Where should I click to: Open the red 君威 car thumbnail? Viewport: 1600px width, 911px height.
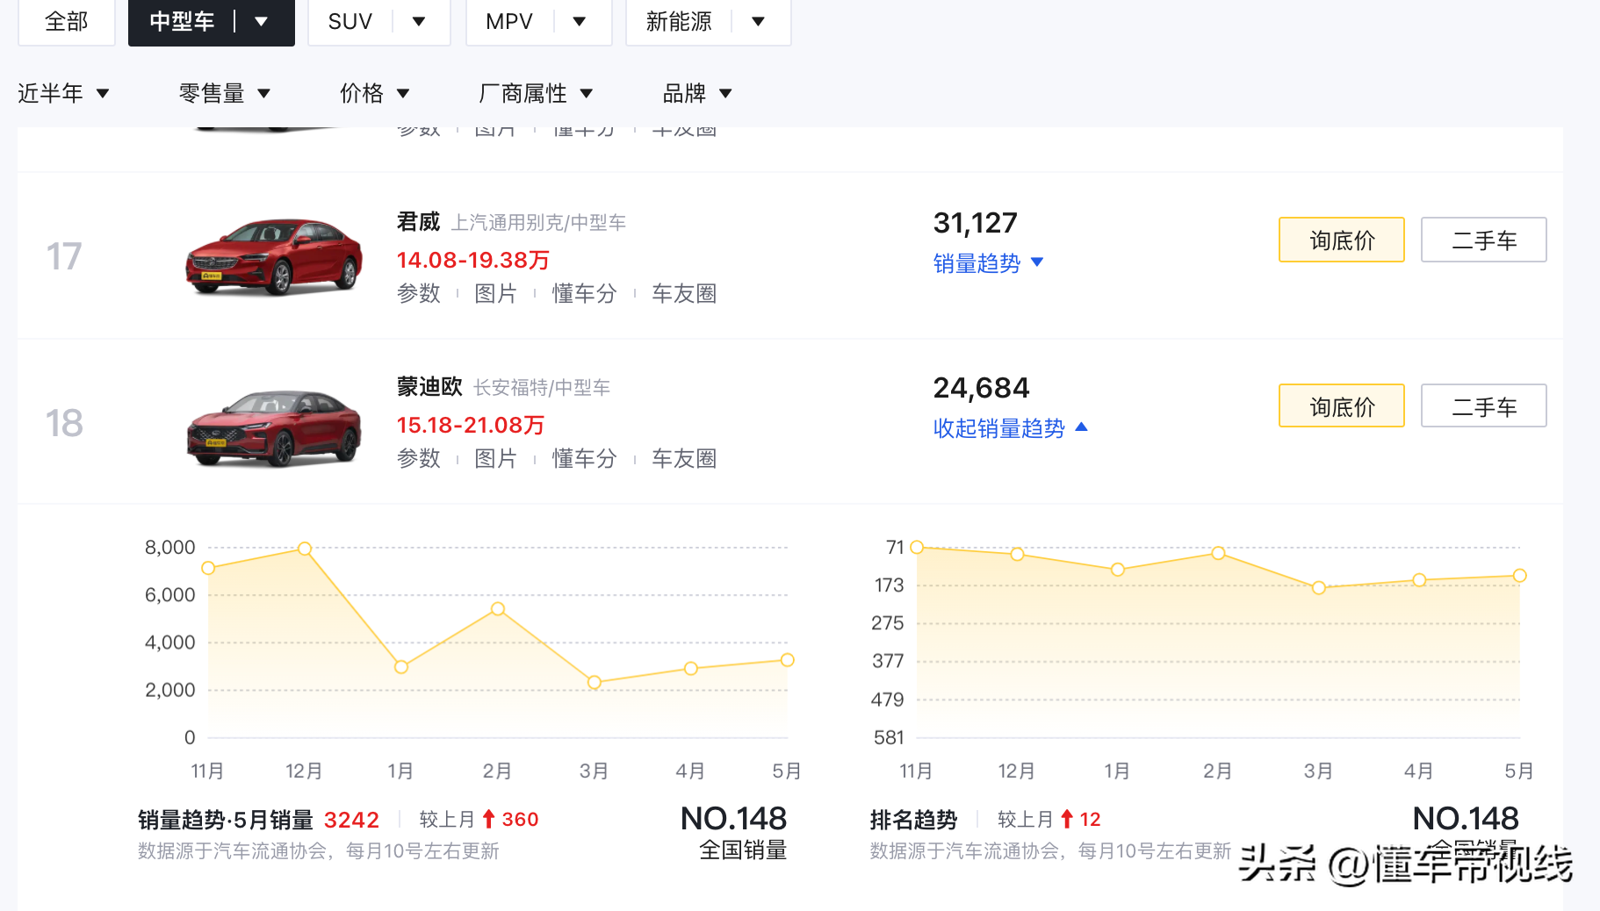tap(274, 255)
